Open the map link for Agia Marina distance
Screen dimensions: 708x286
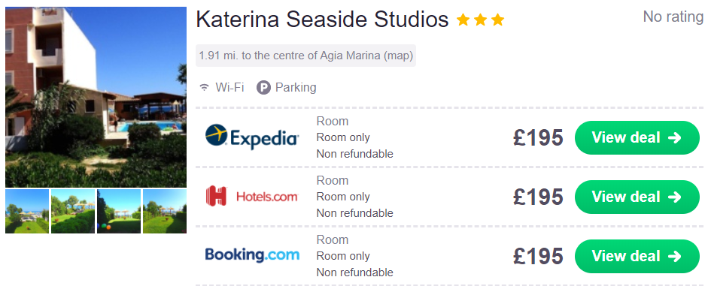pyautogui.click(x=398, y=56)
